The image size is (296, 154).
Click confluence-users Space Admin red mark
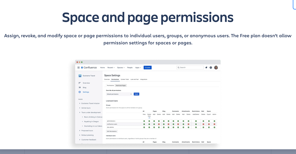(214, 124)
